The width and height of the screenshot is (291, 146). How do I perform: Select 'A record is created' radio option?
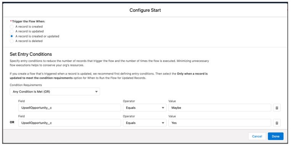coord(11,26)
